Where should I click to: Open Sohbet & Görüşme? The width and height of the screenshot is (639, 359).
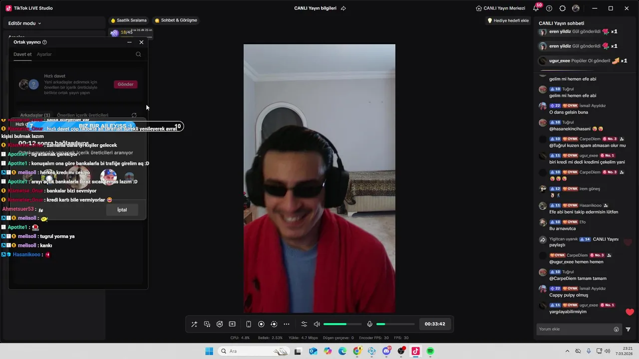pos(176,20)
